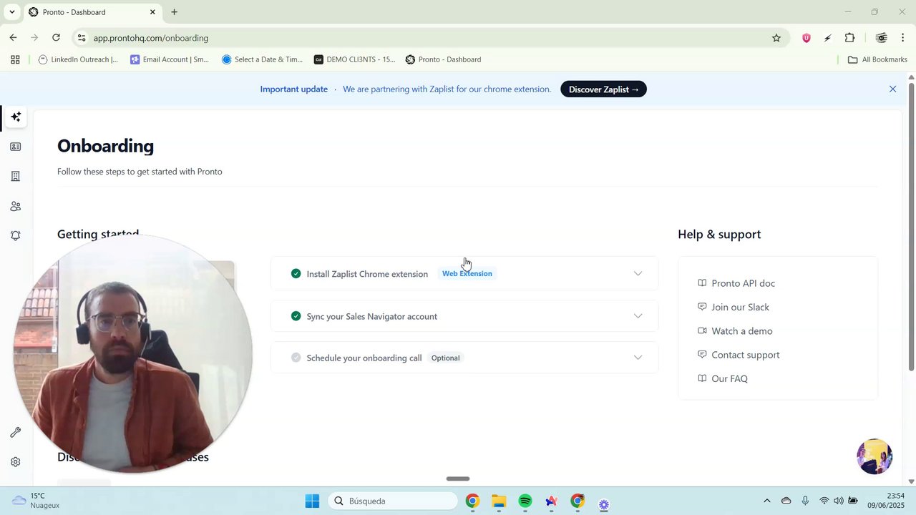The width and height of the screenshot is (916, 515).
Task: Open the browser extensions puzzle icon
Action: 849,38
